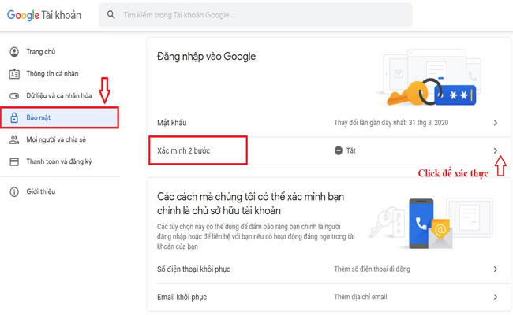Image resolution: width=513 pixels, height=315 pixels.
Task: Click the Giới thiệu info icon
Action: [14, 191]
